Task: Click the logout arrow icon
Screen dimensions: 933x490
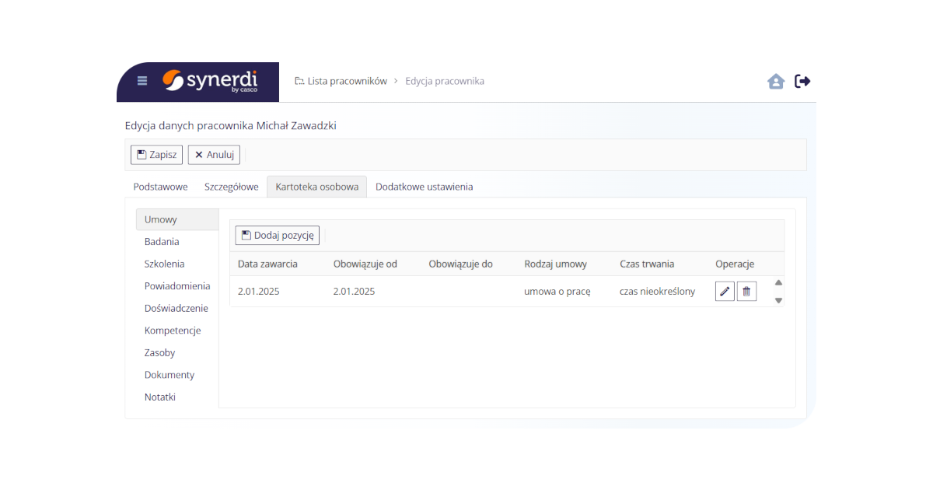Action: (x=802, y=81)
